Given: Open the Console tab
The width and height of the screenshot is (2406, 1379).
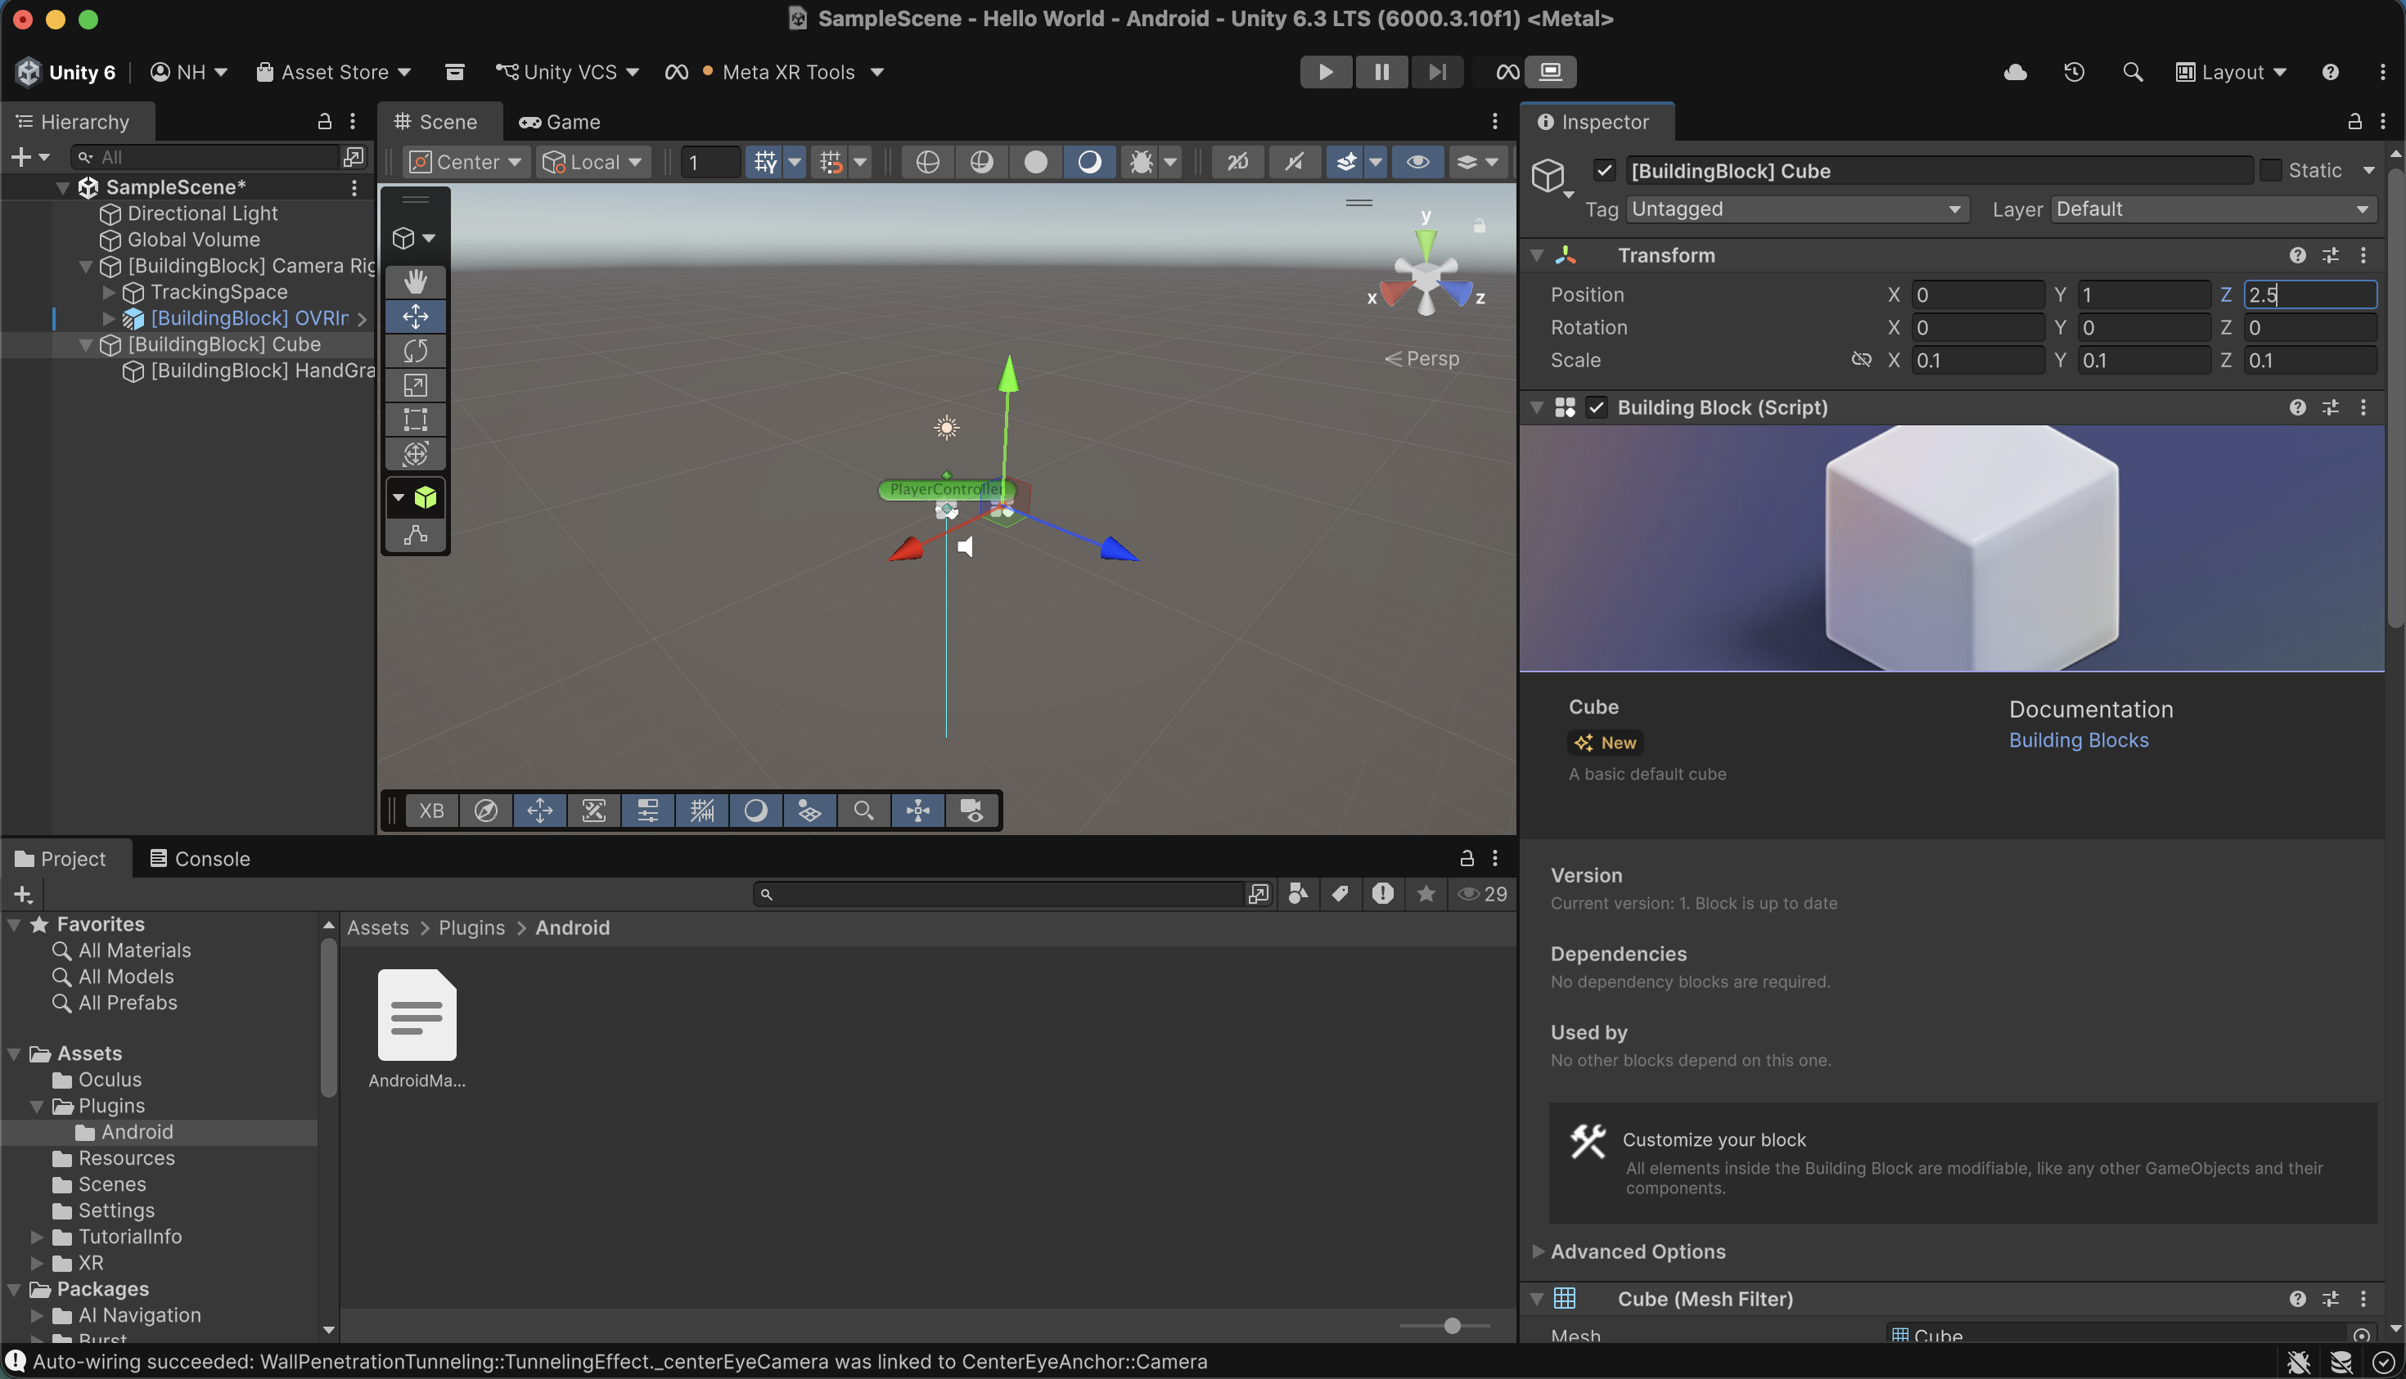Looking at the screenshot, I should [200, 859].
